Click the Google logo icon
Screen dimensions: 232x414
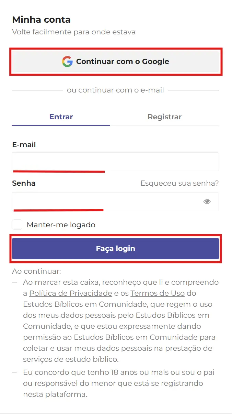pos(67,62)
